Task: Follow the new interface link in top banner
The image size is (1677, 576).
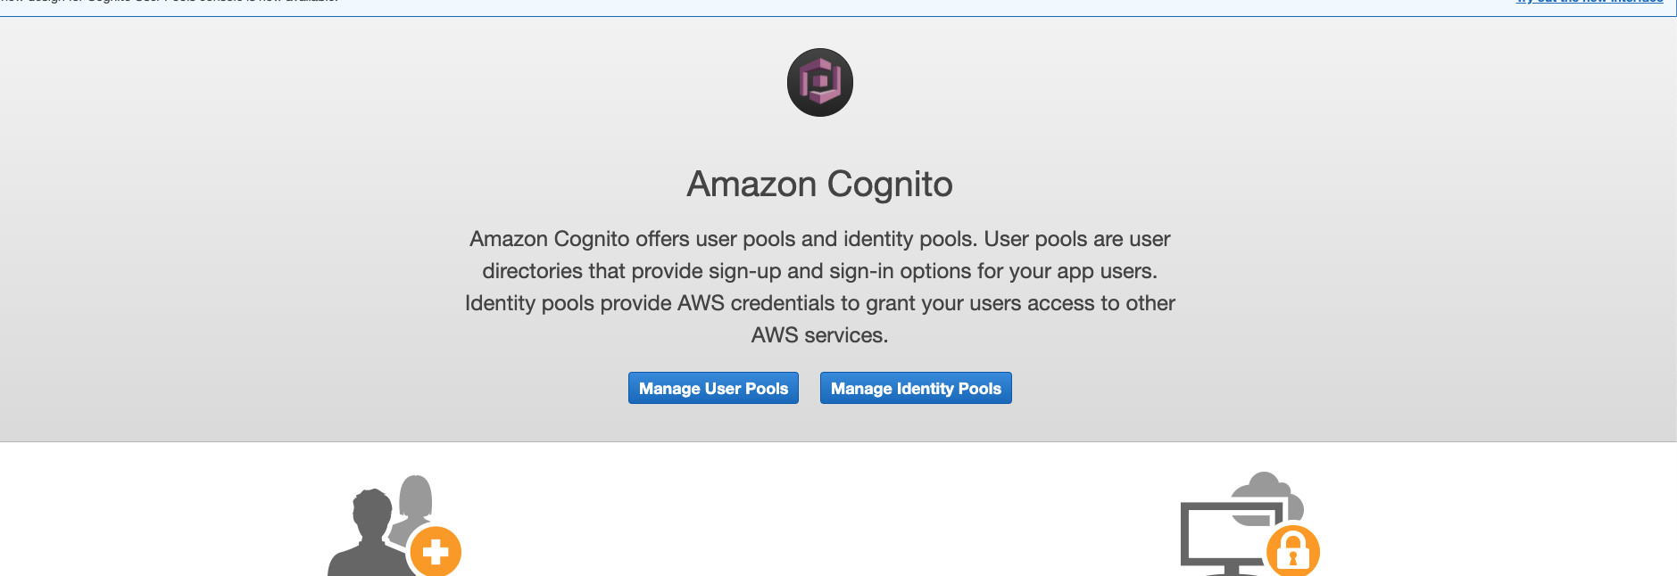Action: coord(1590,2)
